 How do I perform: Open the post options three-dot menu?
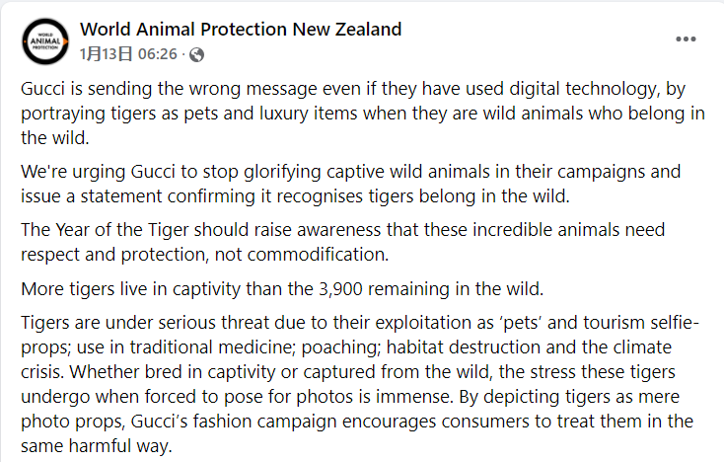(x=686, y=39)
